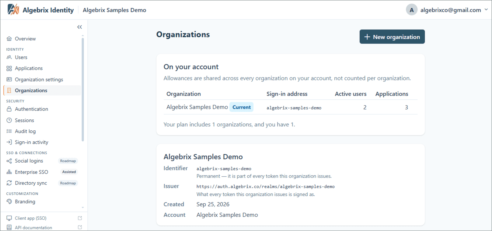Select Authentication in the Security section
This screenshot has width=492, height=231.
(42, 109)
